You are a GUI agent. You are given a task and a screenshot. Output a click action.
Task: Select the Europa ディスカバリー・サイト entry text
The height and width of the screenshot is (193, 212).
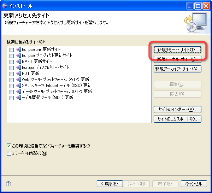tap(46, 68)
